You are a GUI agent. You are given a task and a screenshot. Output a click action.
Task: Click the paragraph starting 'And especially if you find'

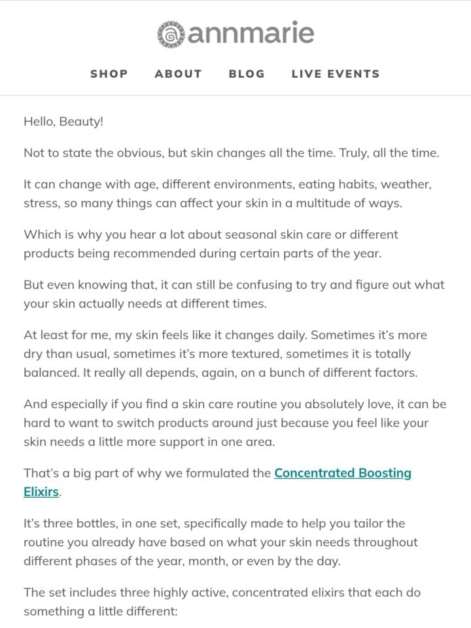pyautogui.click(x=235, y=423)
